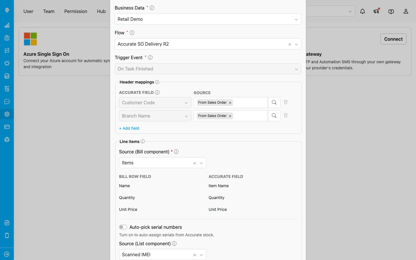Open the mobile phone sidebar icon
The image size is (416, 260).
coord(7,235)
